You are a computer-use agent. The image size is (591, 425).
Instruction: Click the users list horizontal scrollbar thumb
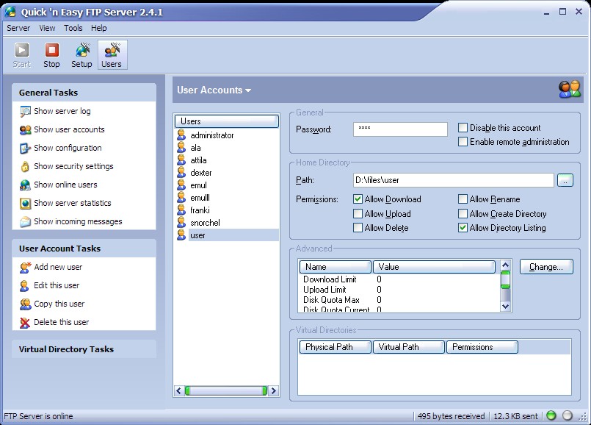(226, 391)
